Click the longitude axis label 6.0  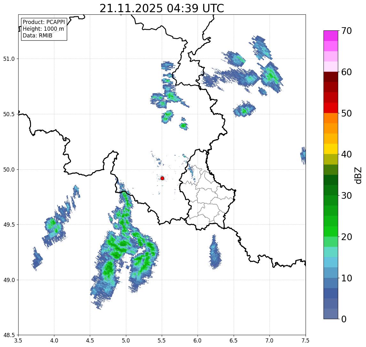(x=198, y=341)
